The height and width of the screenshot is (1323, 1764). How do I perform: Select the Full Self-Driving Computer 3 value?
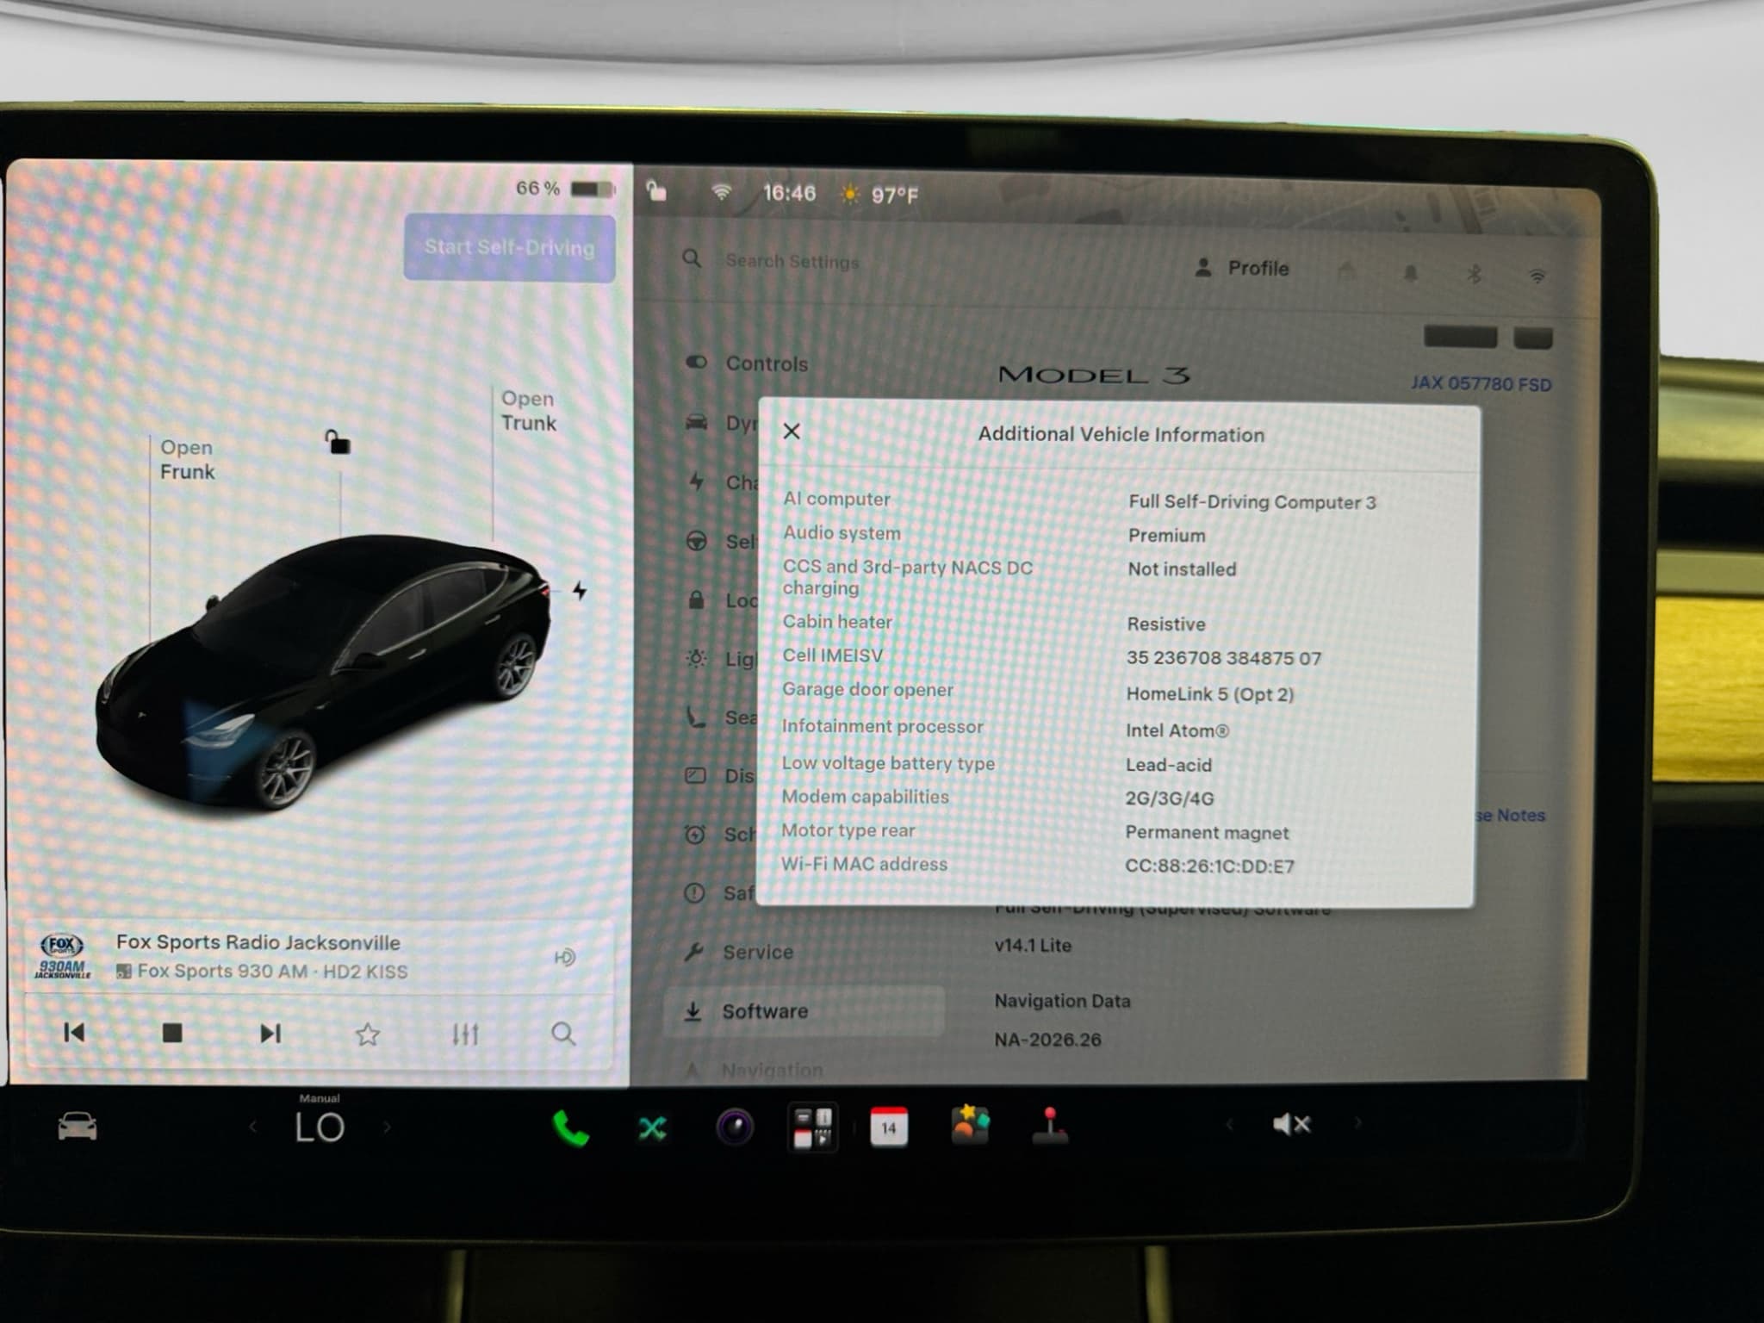1252,502
